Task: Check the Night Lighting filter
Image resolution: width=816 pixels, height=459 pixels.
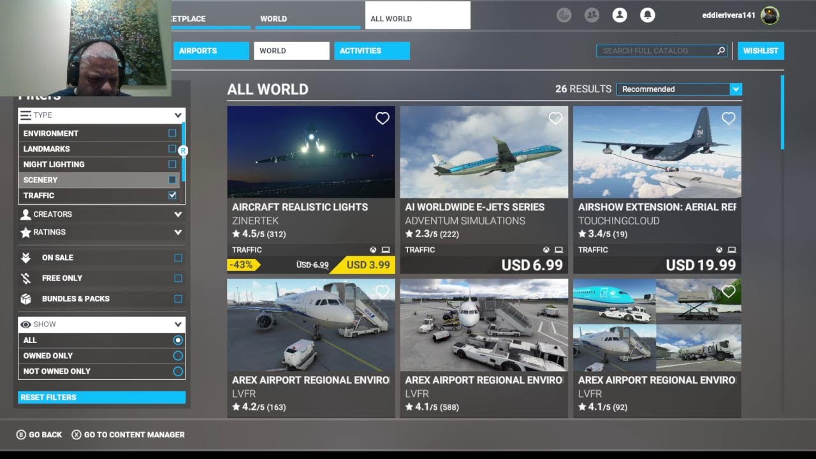Action: 172,164
